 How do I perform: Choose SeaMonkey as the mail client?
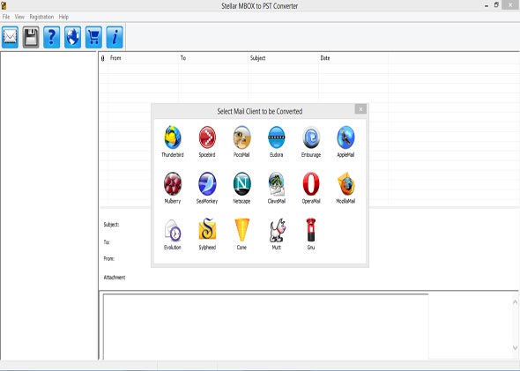tap(207, 183)
